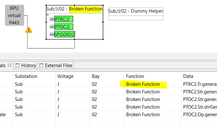Click the window icon on the External Files tab

click(41, 65)
